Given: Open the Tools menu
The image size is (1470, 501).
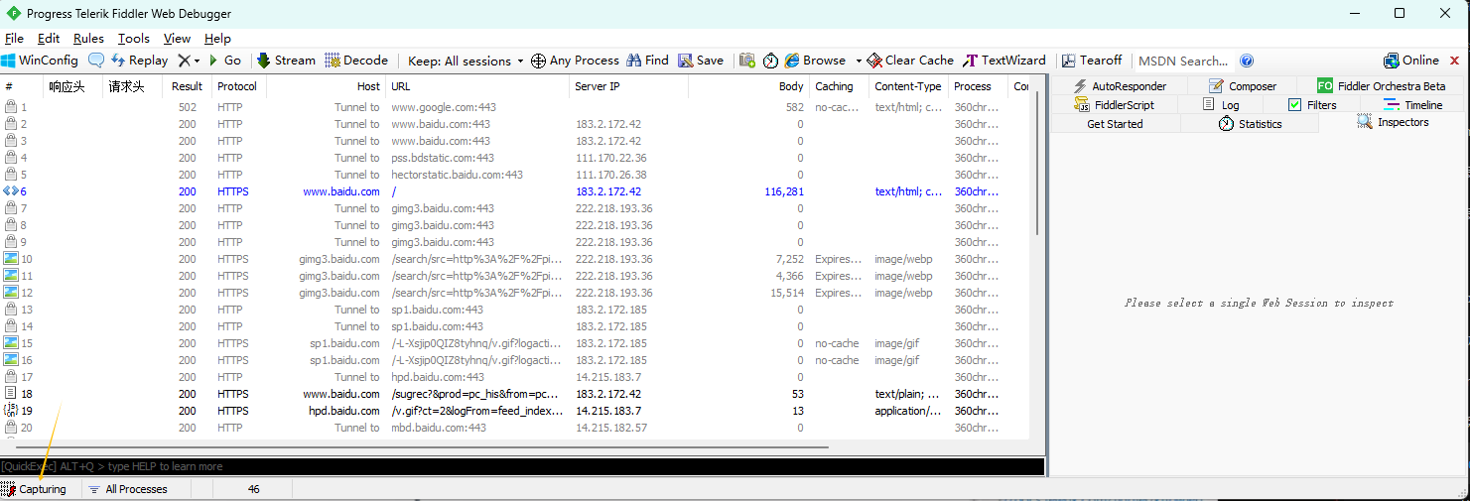Looking at the screenshot, I should click(134, 39).
